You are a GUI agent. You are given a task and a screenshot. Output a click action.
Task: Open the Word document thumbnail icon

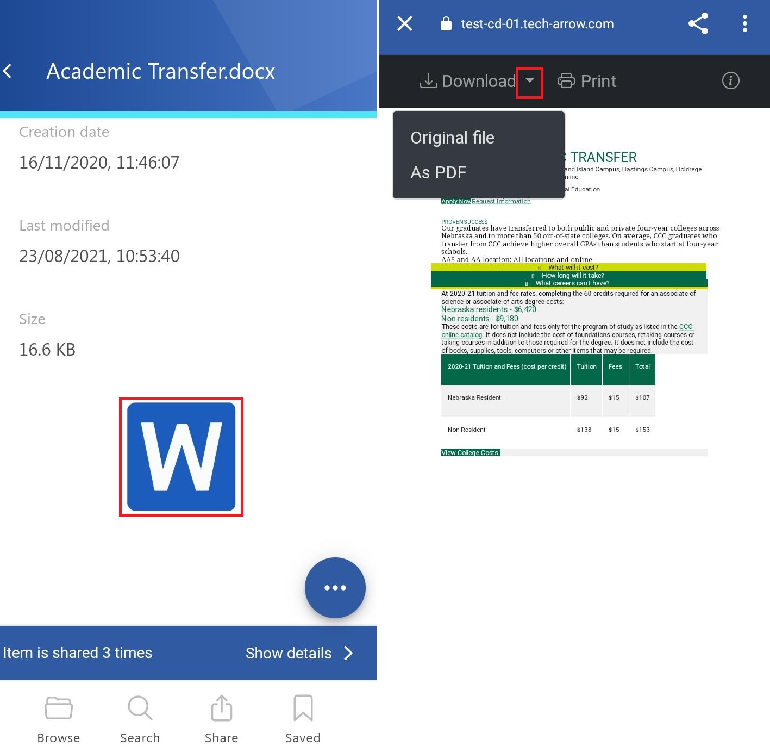point(181,457)
